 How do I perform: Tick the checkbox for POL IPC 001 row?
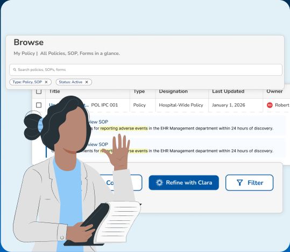[39, 105]
